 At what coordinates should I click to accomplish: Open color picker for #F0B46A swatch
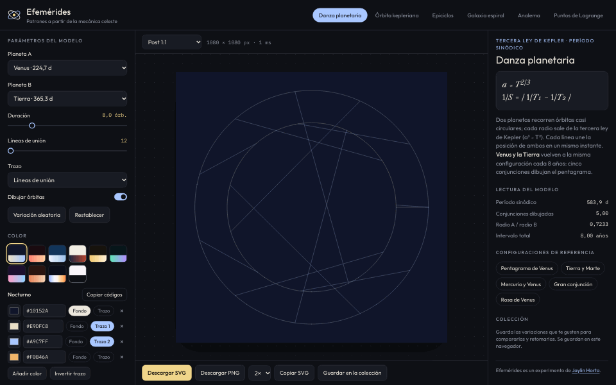click(14, 357)
